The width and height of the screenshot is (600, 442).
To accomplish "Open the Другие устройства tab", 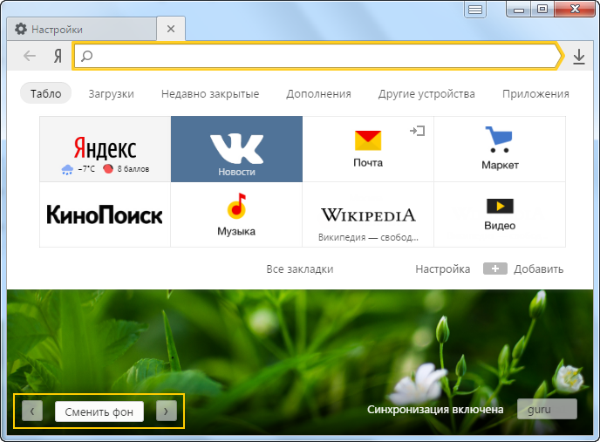I will pos(426,94).
